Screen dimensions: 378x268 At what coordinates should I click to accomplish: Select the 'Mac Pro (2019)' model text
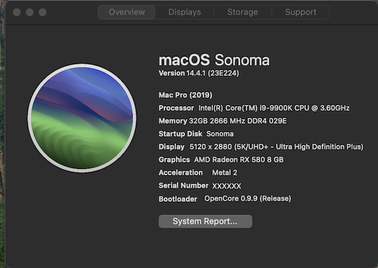pos(185,95)
